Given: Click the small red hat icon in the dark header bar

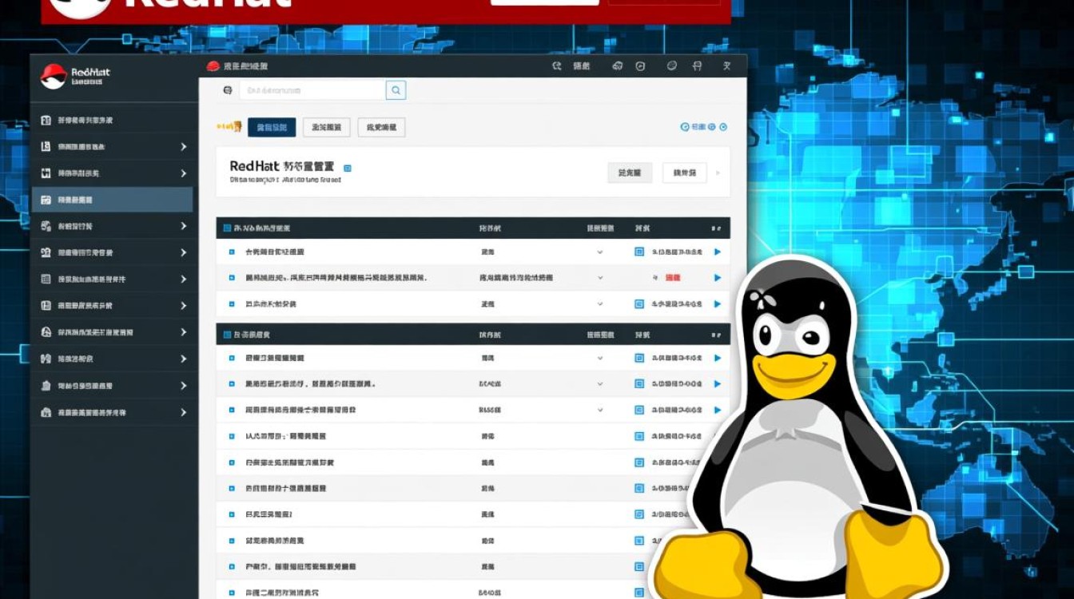Looking at the screenshot, I should [x=213, y=66].
